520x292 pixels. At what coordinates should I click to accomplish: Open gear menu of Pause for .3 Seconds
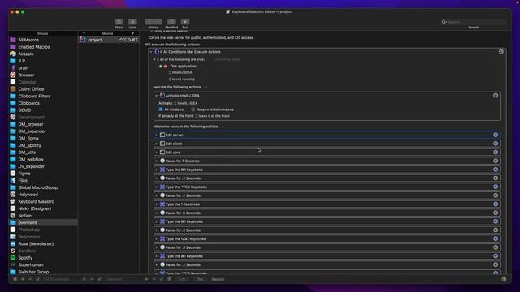point(496,247)
